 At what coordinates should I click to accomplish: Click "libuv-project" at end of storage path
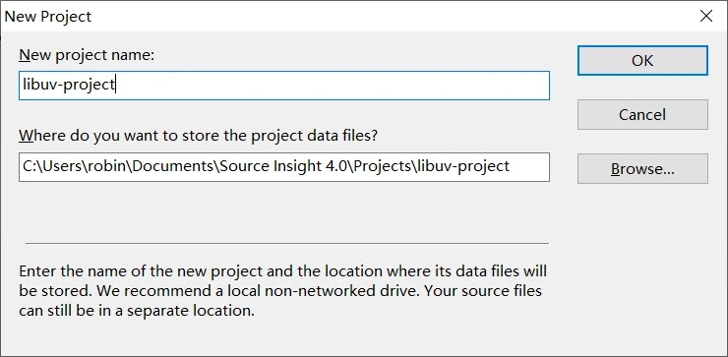point(463,166)
